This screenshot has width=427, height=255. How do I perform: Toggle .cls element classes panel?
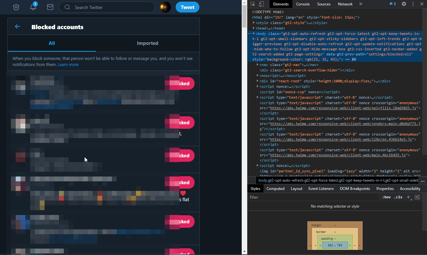tap(398, 197)
